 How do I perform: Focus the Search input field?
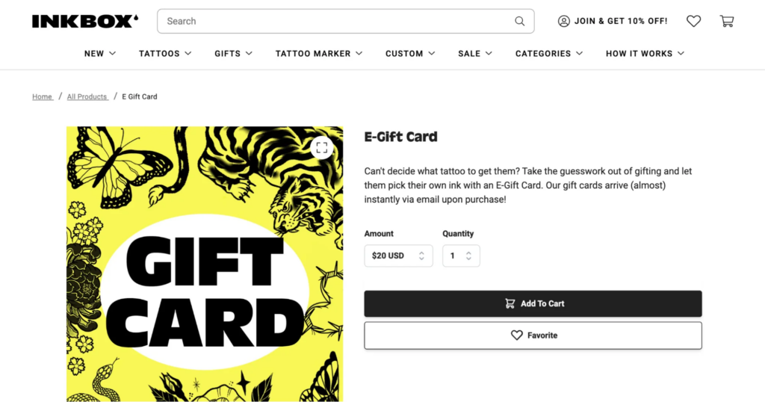tap(345, 21)
